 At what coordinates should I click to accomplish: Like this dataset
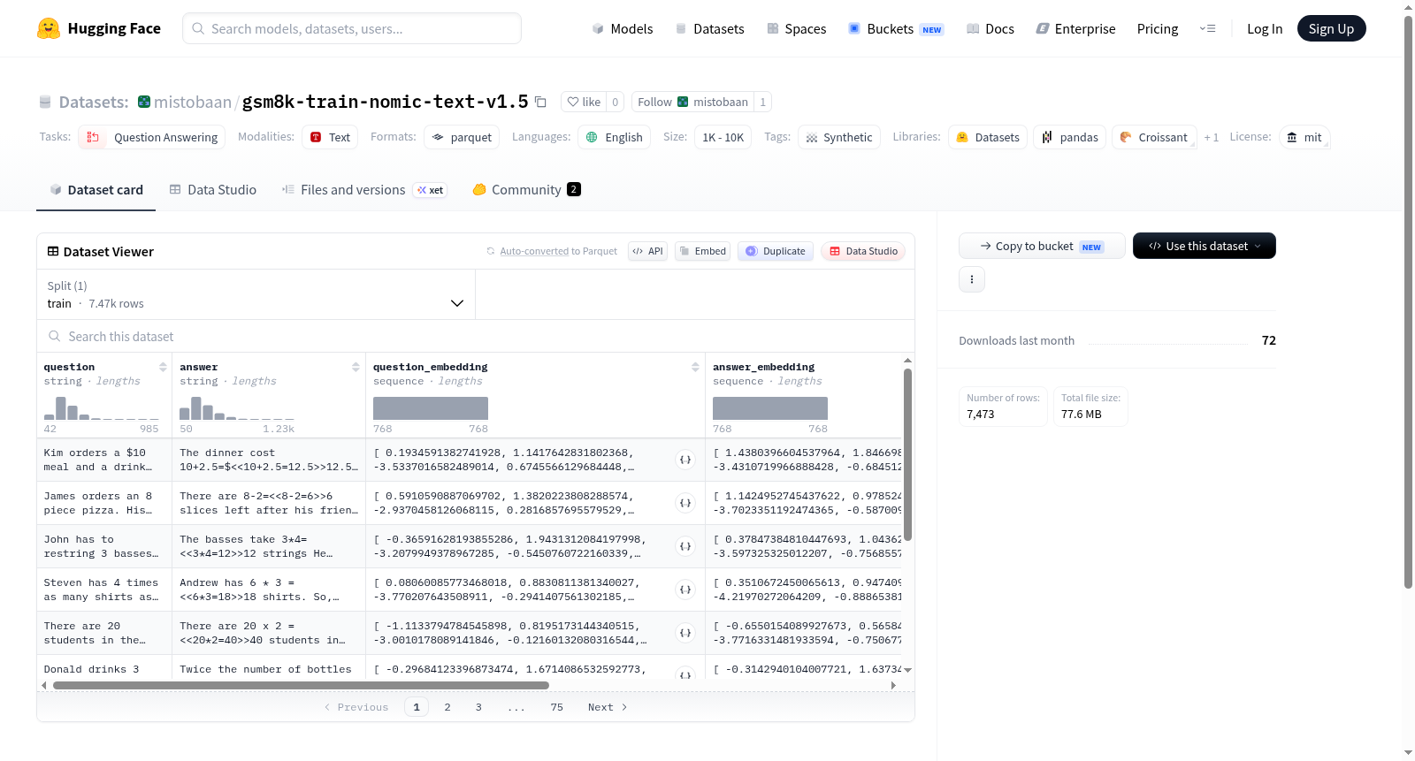[x=584, y=102]
